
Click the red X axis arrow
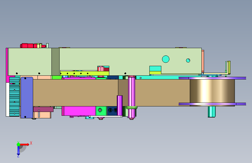click(x=25, y=144)
